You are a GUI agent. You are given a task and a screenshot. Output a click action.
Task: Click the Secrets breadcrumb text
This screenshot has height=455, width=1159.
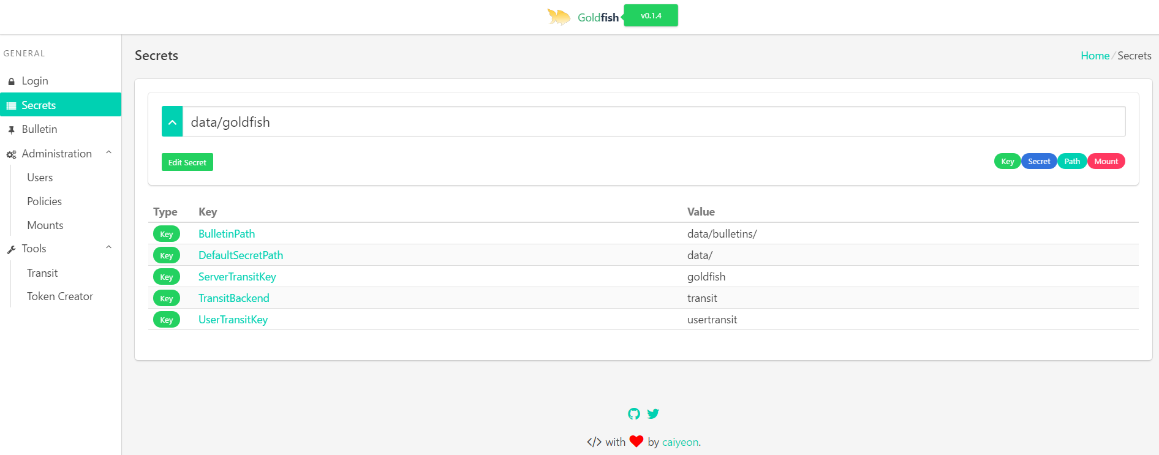pos(1134,56)
